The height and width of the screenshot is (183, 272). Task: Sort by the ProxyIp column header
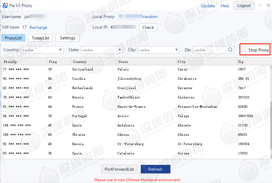[24, 62]
